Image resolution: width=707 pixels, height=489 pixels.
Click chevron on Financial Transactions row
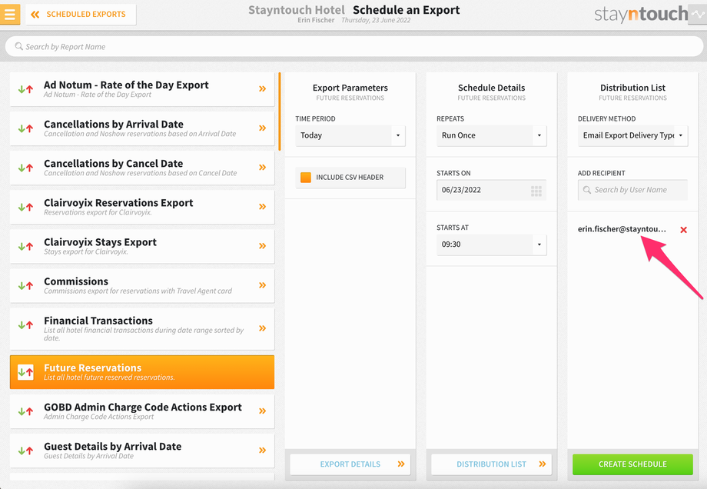click(262, 328)
